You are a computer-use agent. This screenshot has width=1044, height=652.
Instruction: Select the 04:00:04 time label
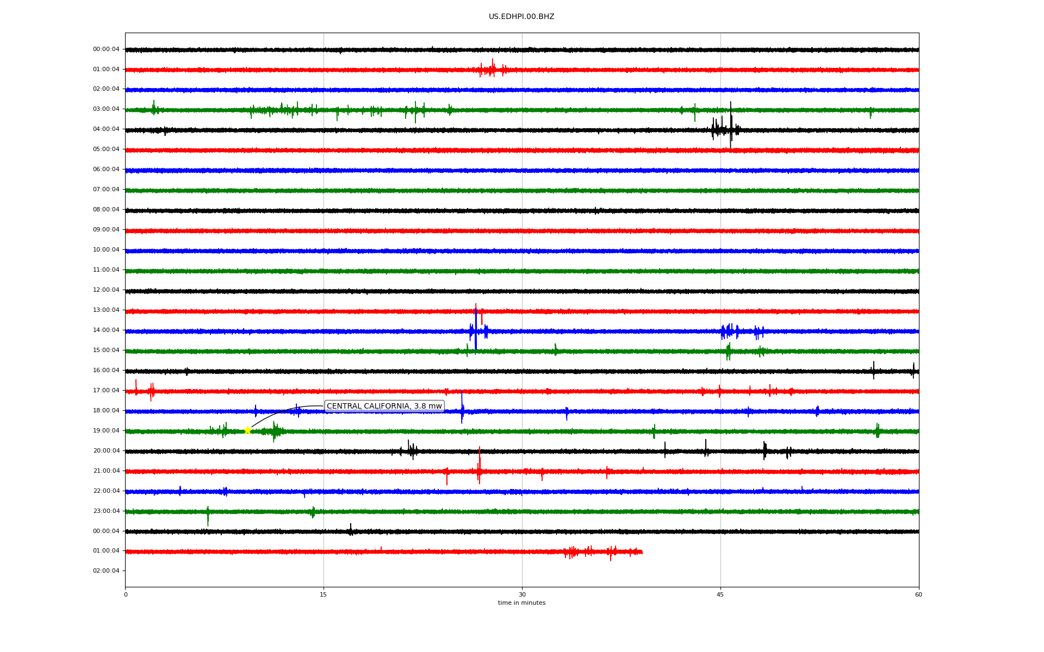click(x=106, y=129)
